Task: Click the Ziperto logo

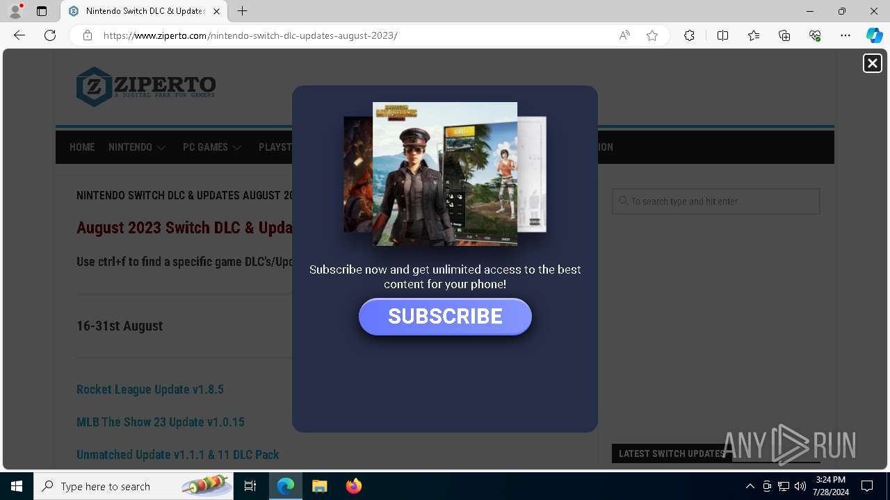Action: coord(146,86)
